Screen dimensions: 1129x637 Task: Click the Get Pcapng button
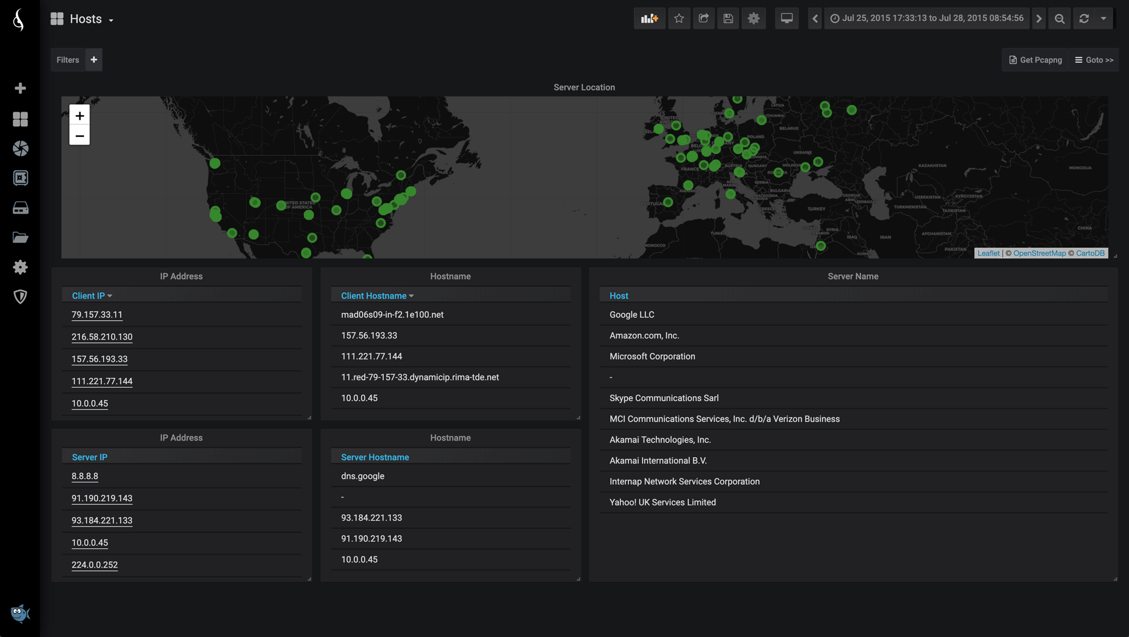point(1036,60)
